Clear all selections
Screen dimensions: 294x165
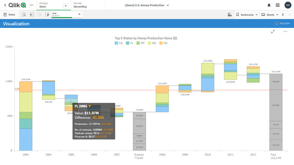coord(47,15)
